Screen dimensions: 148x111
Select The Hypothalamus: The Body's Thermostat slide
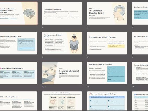coord(107,43)
